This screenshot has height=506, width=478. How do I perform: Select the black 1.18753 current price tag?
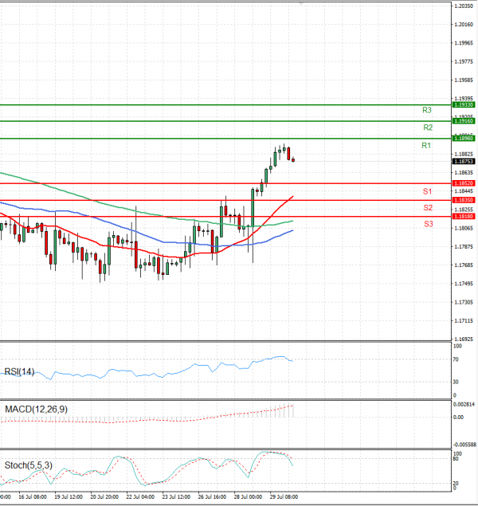[x=464, y=161]
